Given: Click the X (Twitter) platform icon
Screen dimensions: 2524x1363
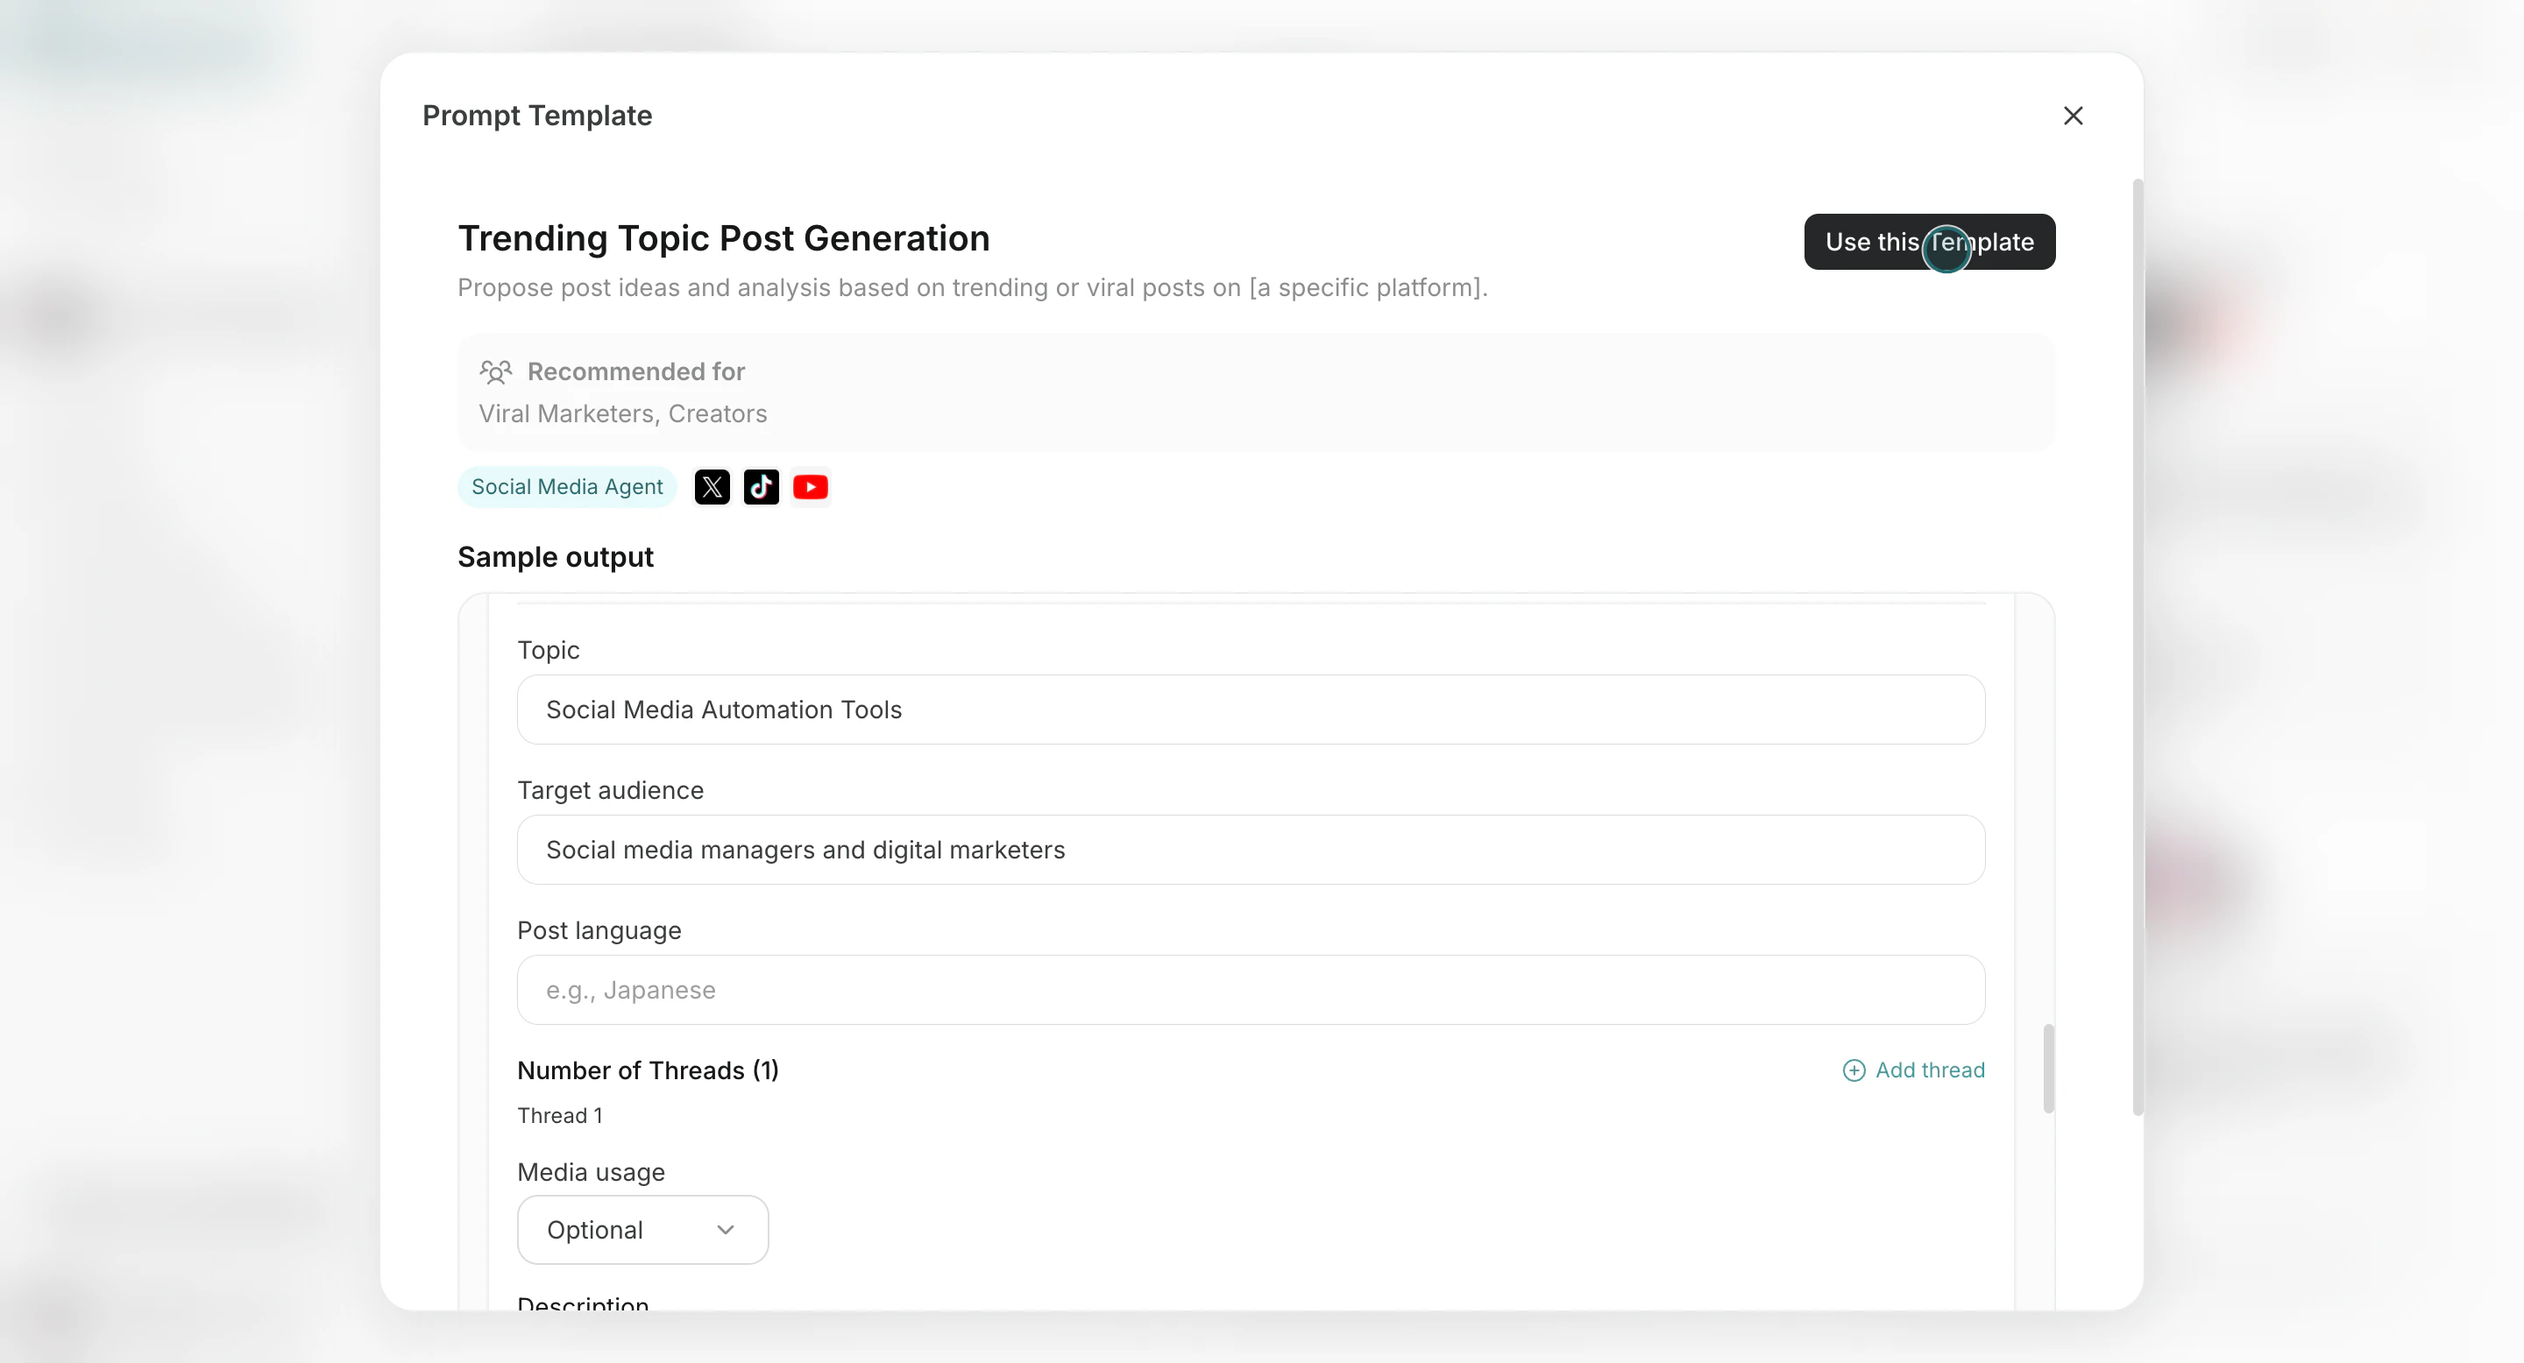Looking at the screenshot, I should point(712,487).
